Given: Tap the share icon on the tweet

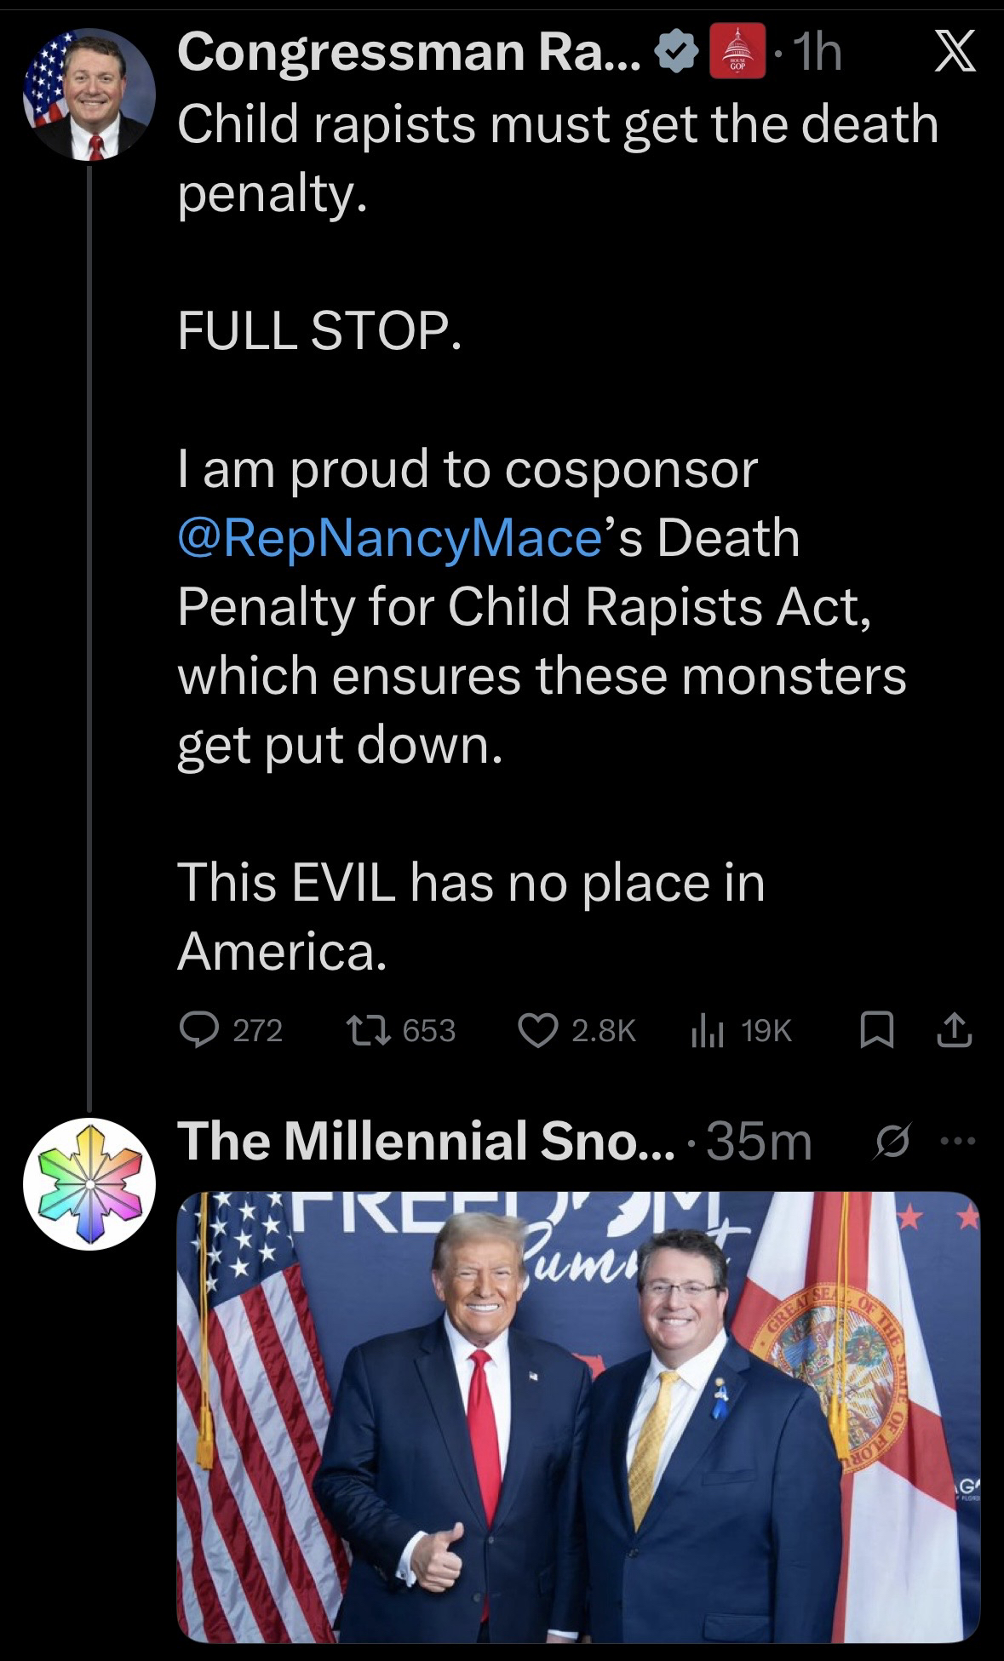Looking at the screenshot, I should pos(955,1031).
